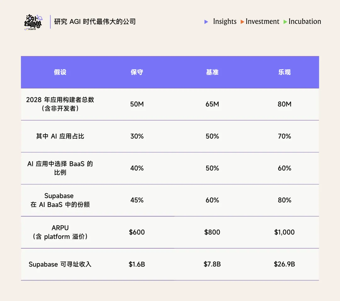Click the green triangle before Incubation
This screenshot has height=301, width=340.
285,22
